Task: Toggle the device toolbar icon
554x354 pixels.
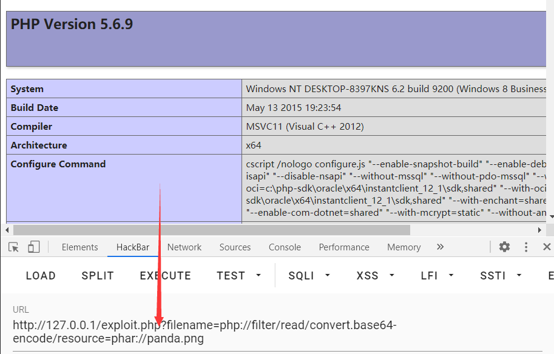Action: (33, 247)
